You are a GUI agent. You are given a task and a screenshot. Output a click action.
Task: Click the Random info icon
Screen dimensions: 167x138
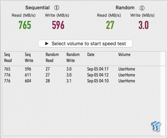tap(142, 8)
